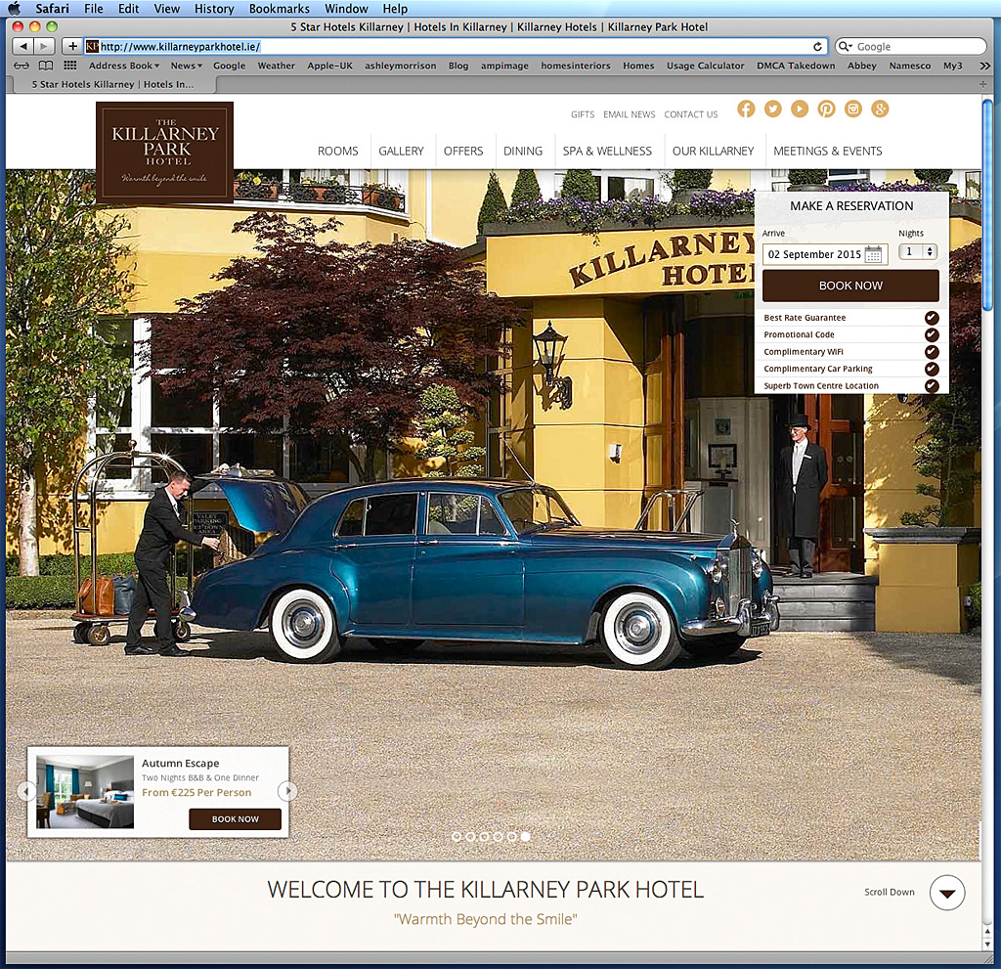Open the EMAIL NEWS link
1001x969 pixels.
(629, 114)
